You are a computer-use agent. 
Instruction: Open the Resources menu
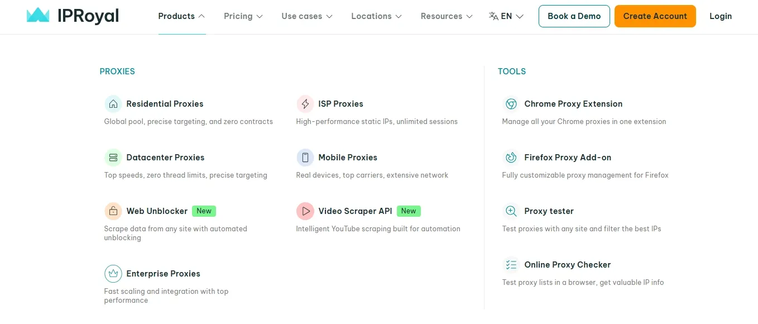(x=447, y=16)
